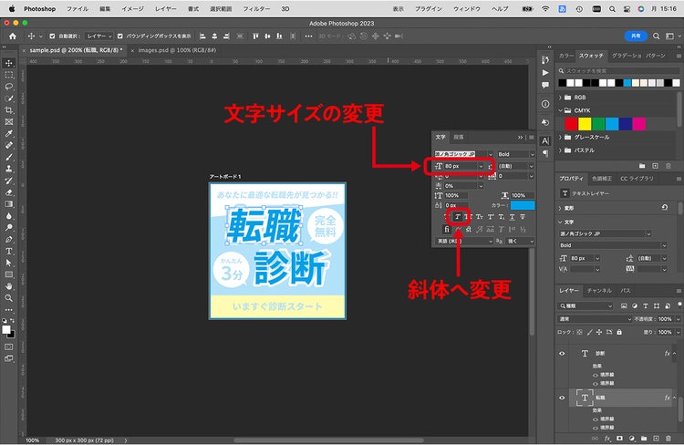Lock all with the padlock icon
Viewport: 684px width, 445px height.
619,332
